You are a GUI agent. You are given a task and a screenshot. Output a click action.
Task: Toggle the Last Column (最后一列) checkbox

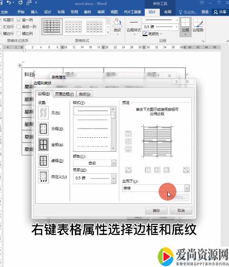[19, 27]
